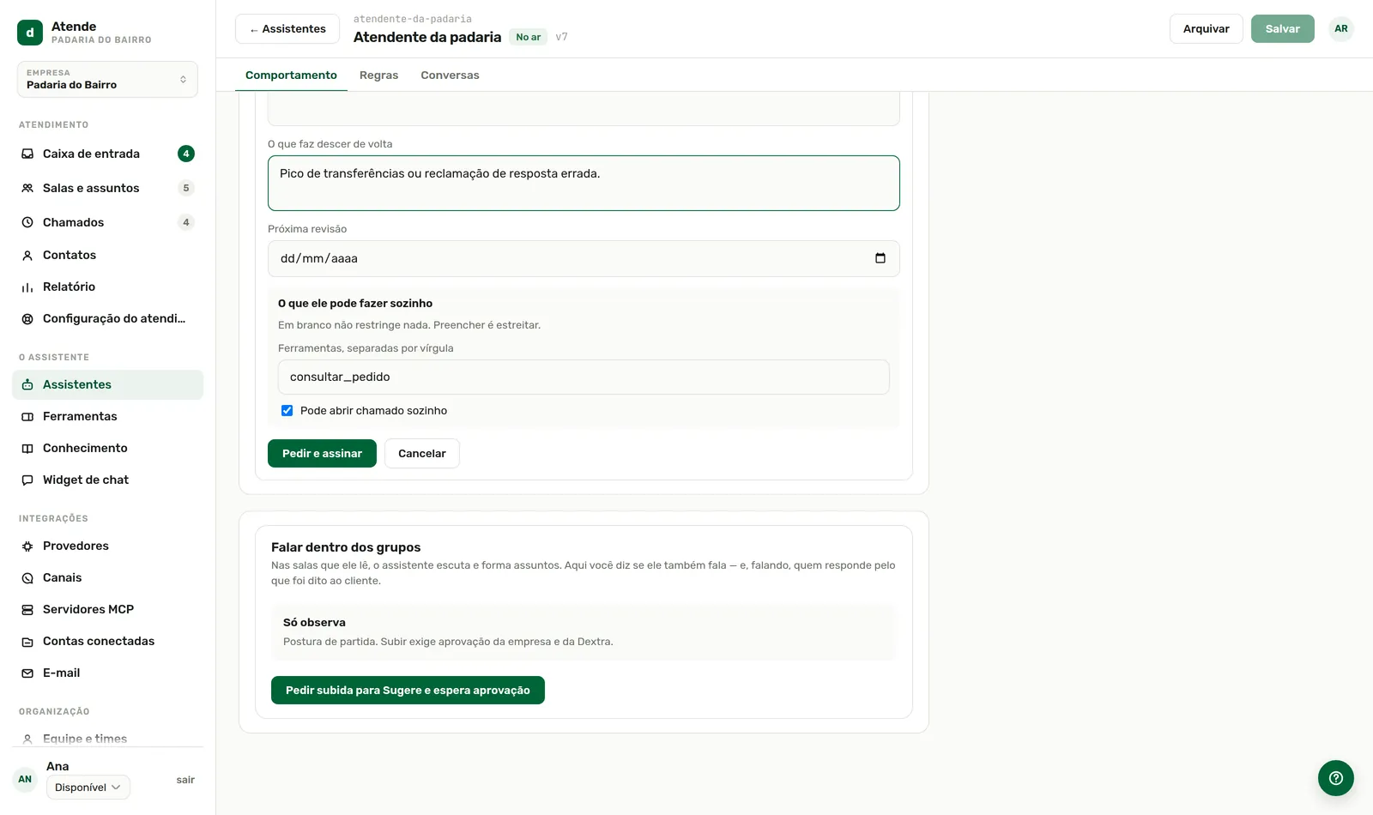This screenshot has height=815, width=1373.
Task: Open the calendar picker for Próxima revisão
Action: [x=880, y=258]
